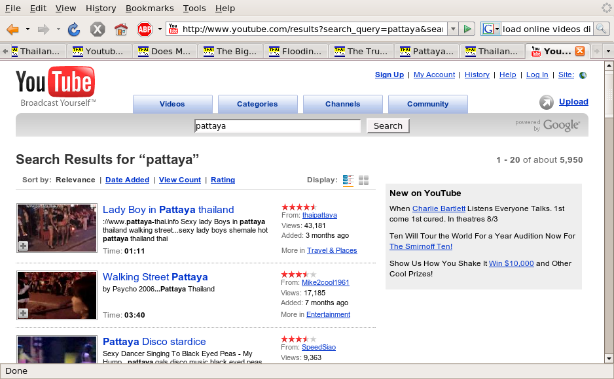Reload the page with the refresh icon
Viewport: 614px width, 379px height.
pos(73,29)
